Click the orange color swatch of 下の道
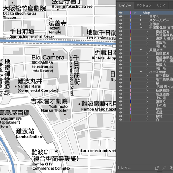Screen dimensions: 173x173 tap(131, 105)
